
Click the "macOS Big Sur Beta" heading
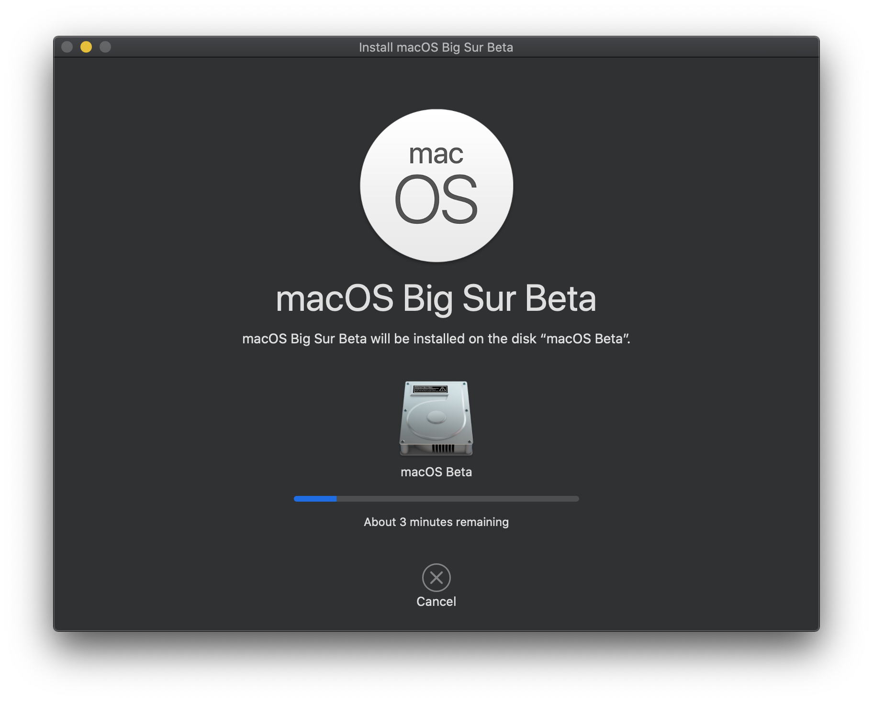pos(436,298)
